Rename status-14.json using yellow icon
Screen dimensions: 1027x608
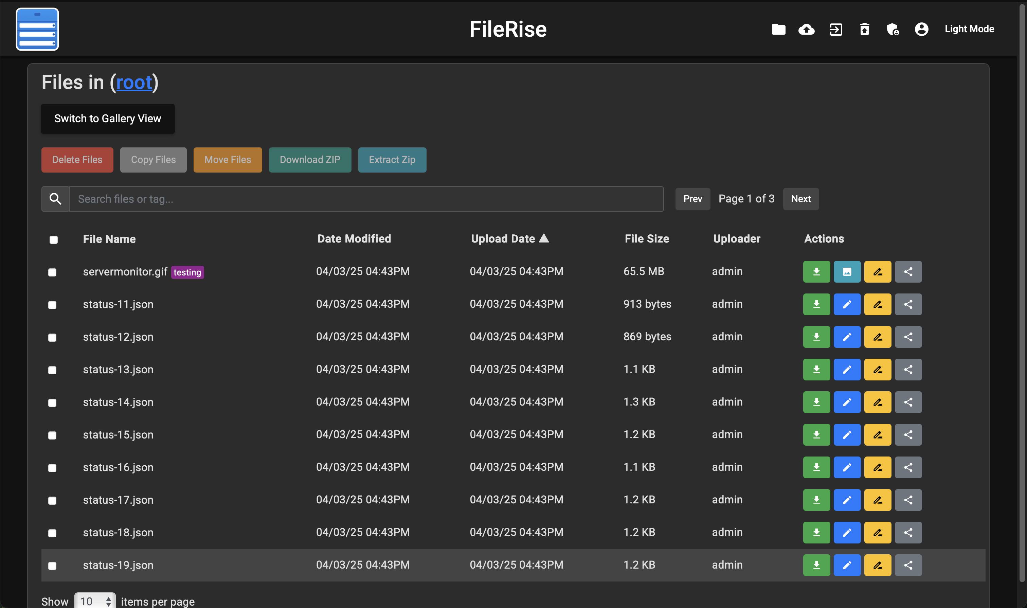coord(878,402)
